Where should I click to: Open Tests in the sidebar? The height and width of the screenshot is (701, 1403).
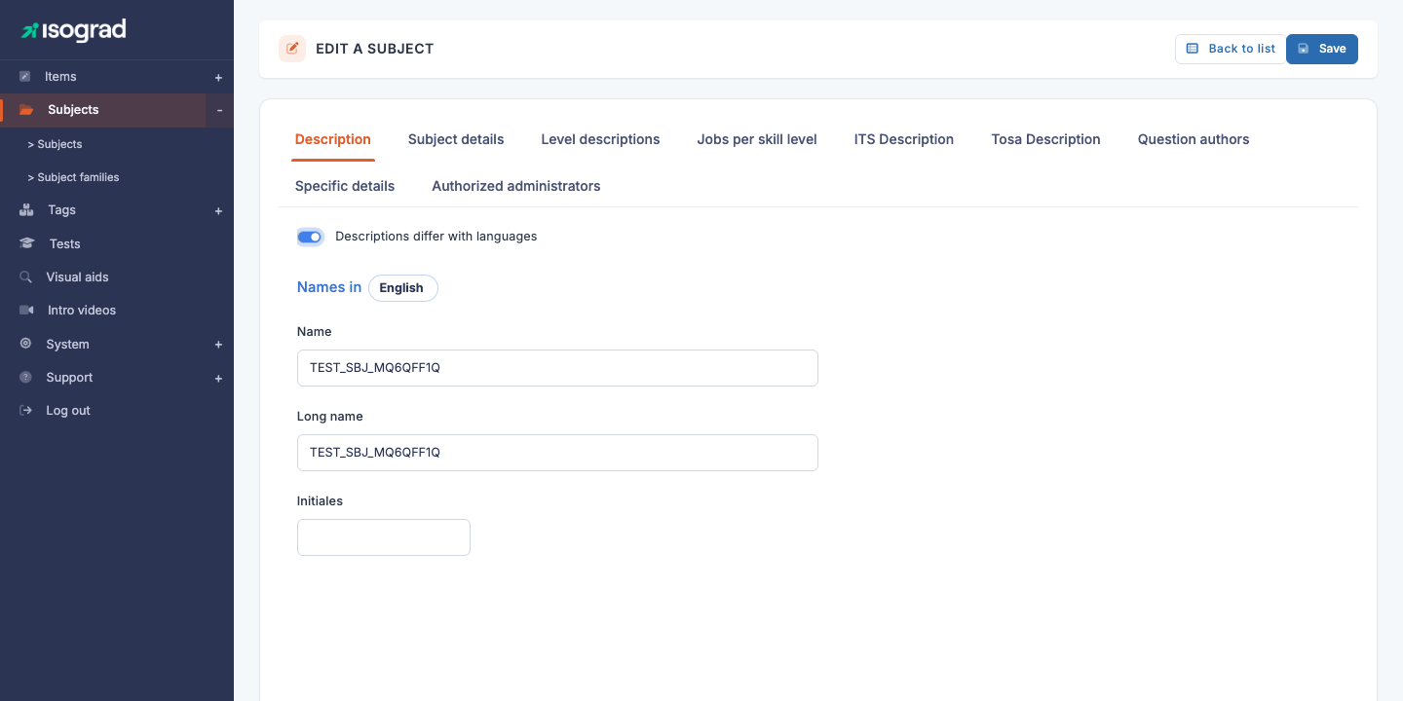65,243
